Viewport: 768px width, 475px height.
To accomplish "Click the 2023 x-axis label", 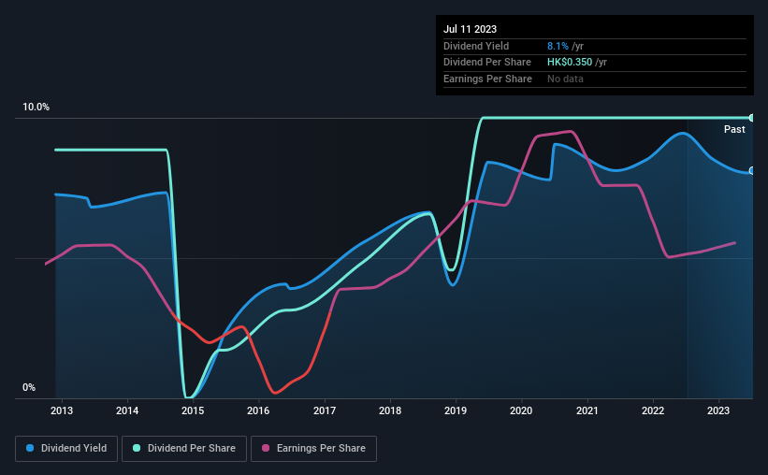I will click(718, 410).
